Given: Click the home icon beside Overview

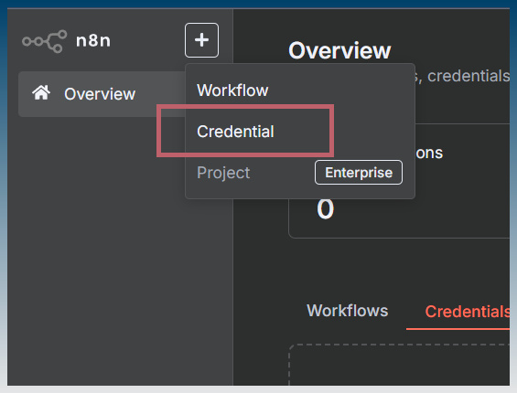Looking at the screenshot, I should point(41,92).
